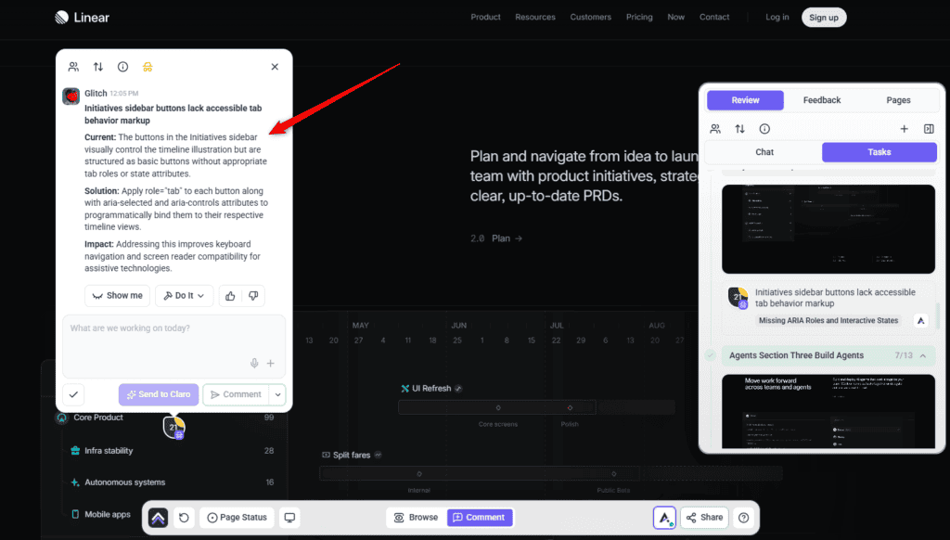Click people icon in side panel
The width and height of the screenshot is (950, 540).
[x=715, y=129]
